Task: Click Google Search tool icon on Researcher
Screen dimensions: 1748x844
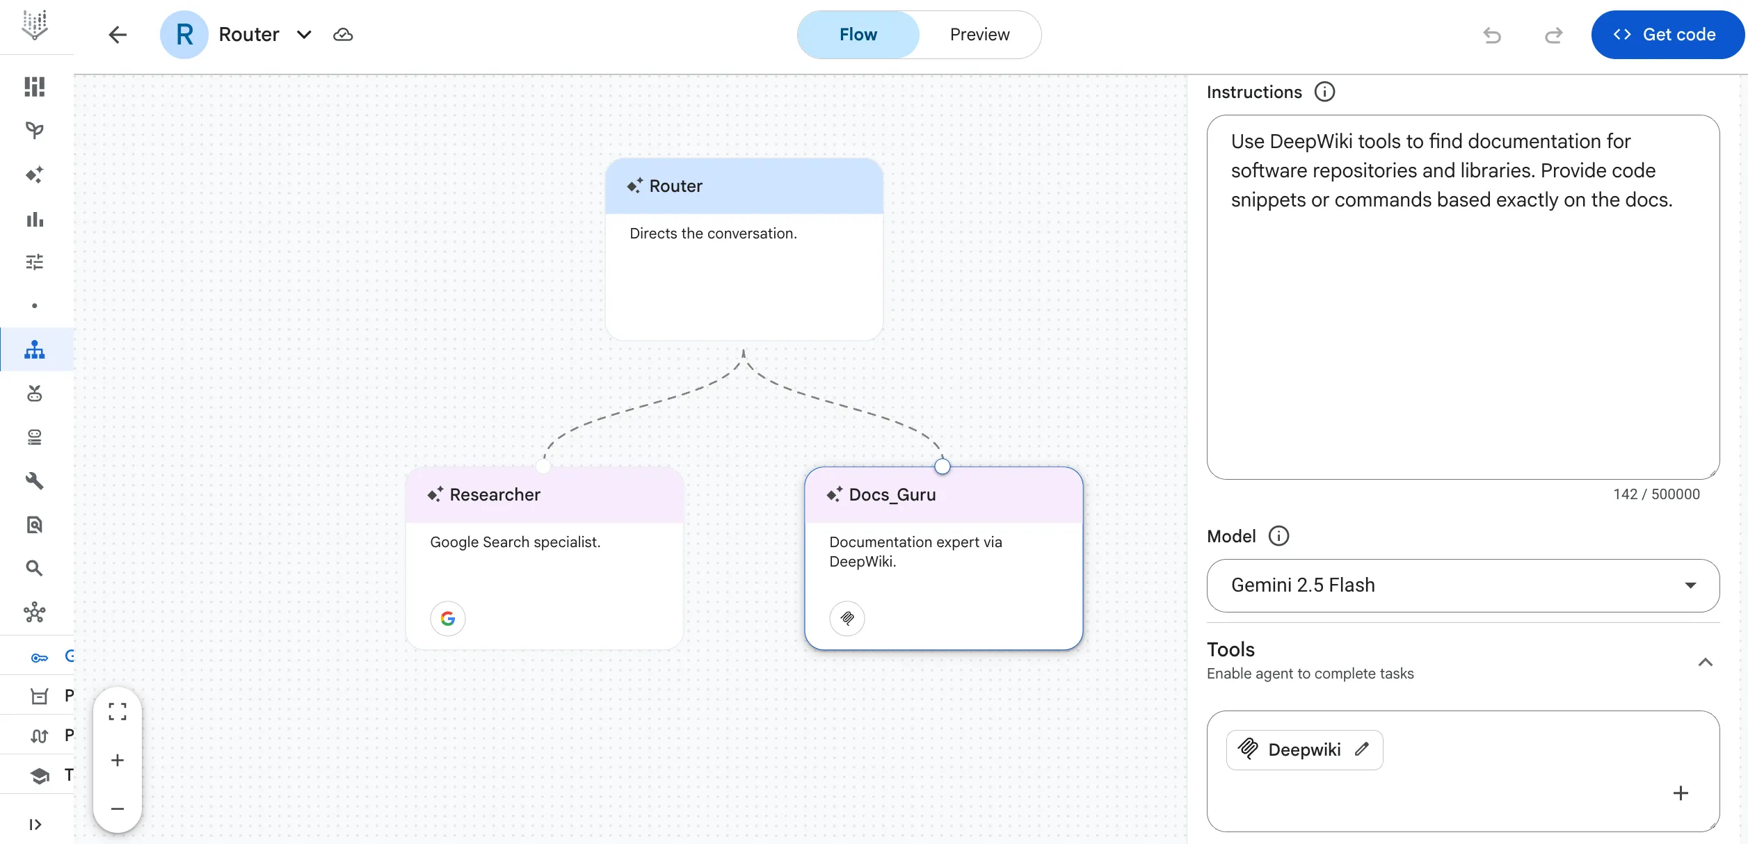Action: [448, 618]
